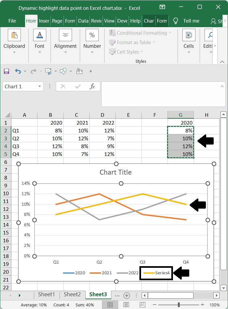Click the next sheet navigation arrow
The height and width of the screenshot is (309, 228).
click(x=20, y=295)
